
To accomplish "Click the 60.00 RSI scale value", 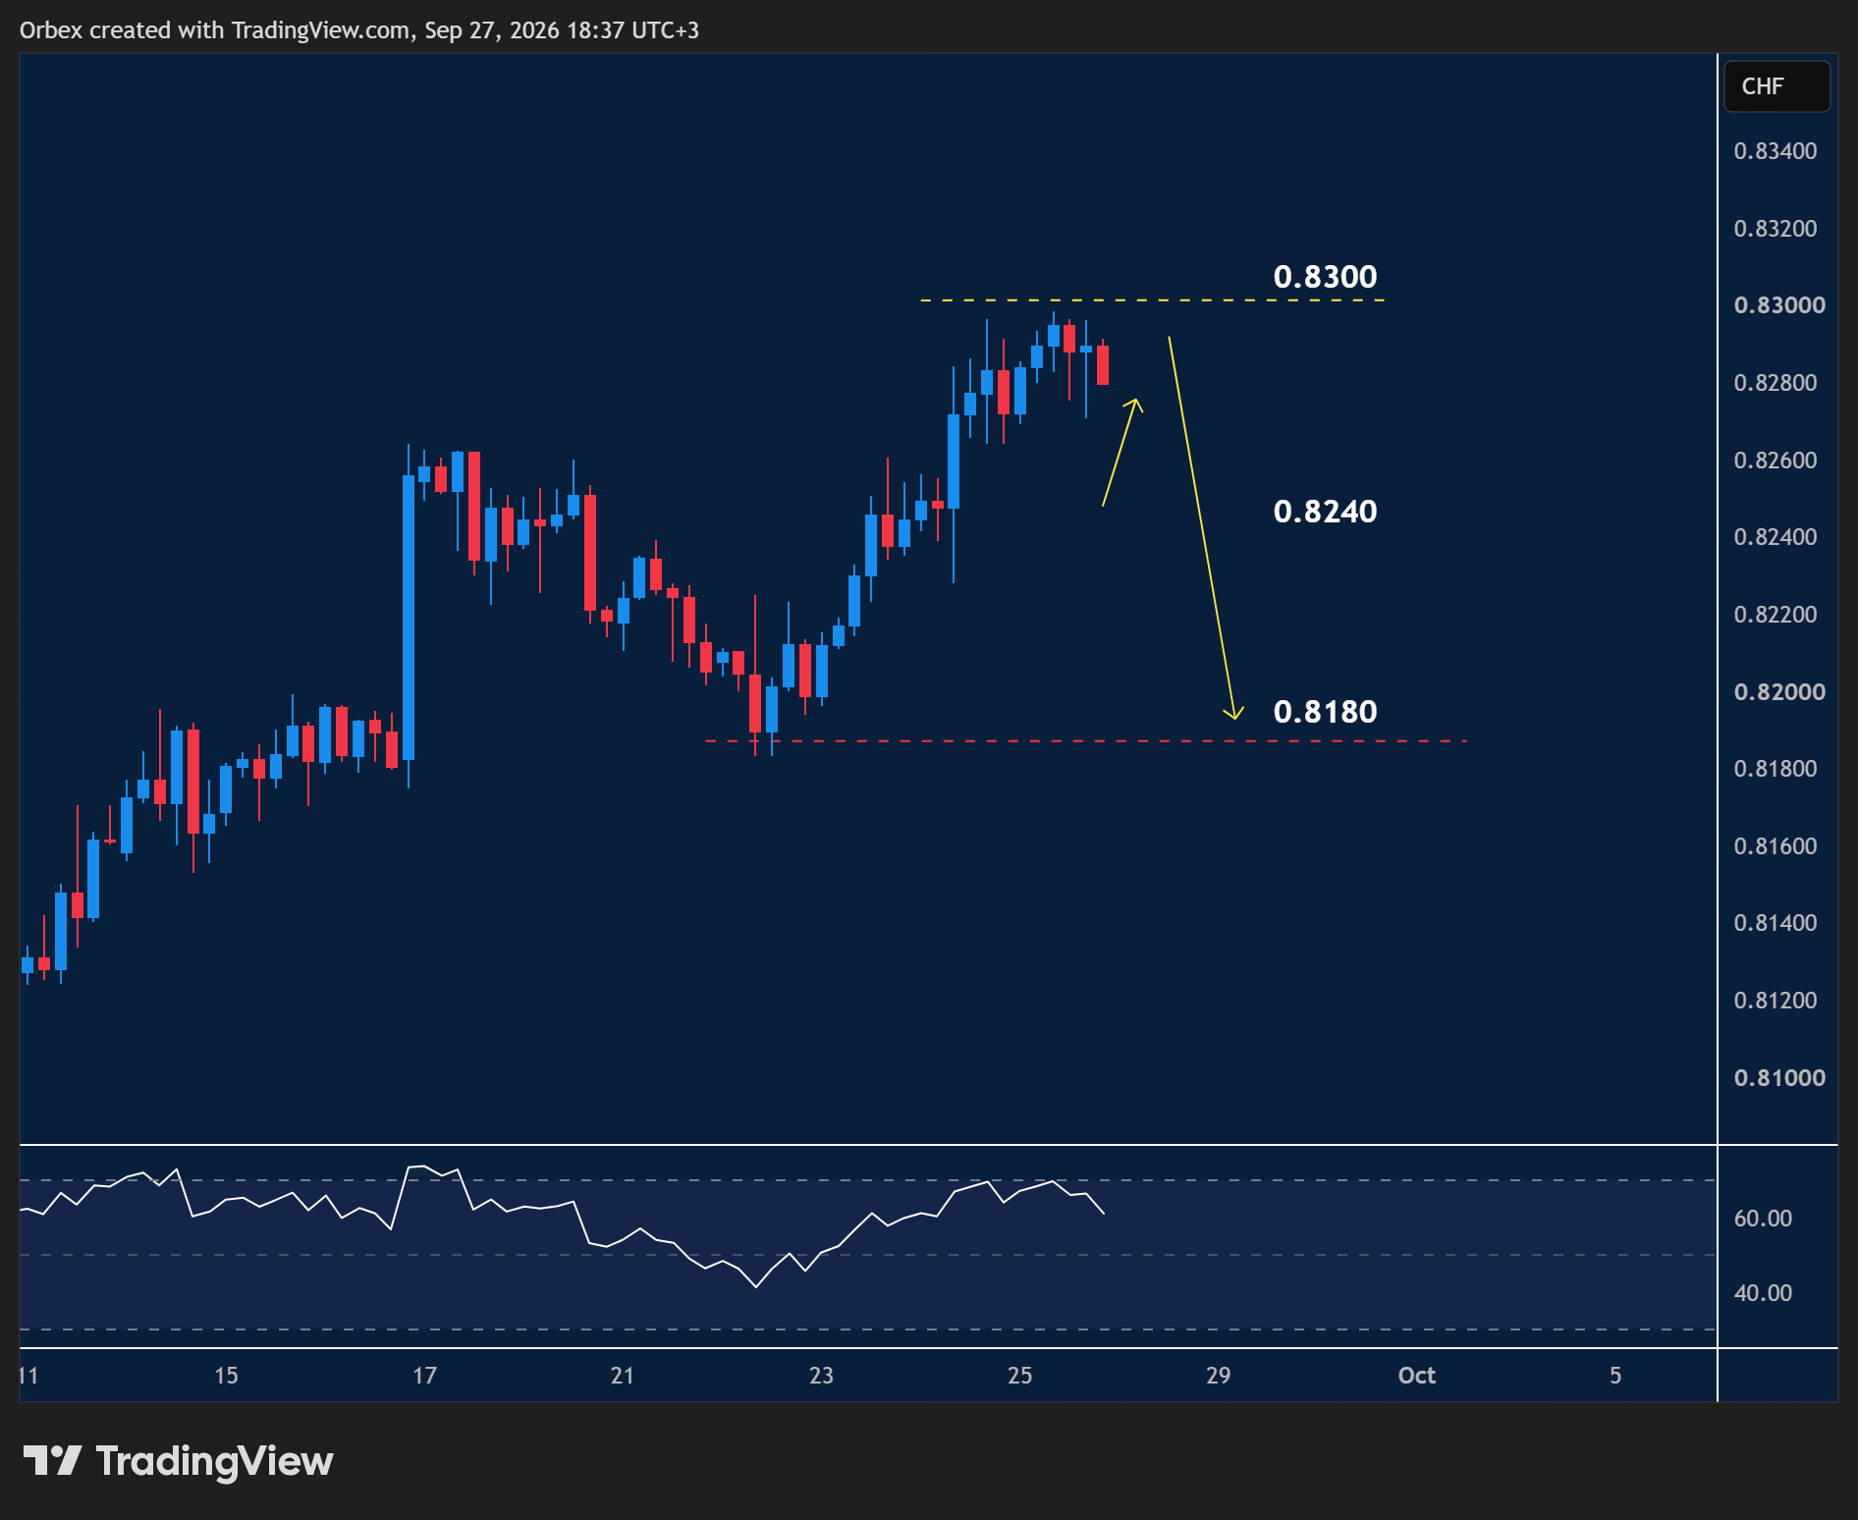I will click(x=1763, y=1219).
